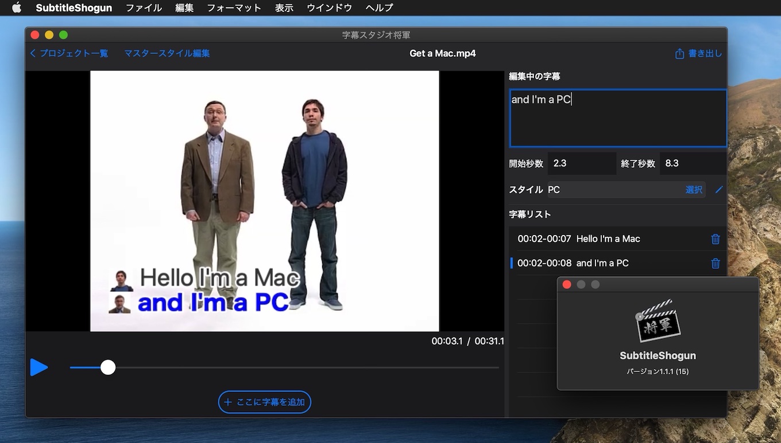Click the green zoom button of main window

[x=63, y=35]
